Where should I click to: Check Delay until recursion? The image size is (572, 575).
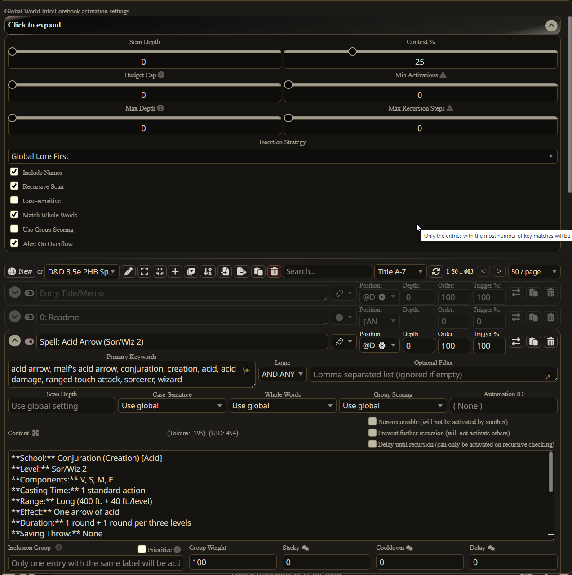372,444
